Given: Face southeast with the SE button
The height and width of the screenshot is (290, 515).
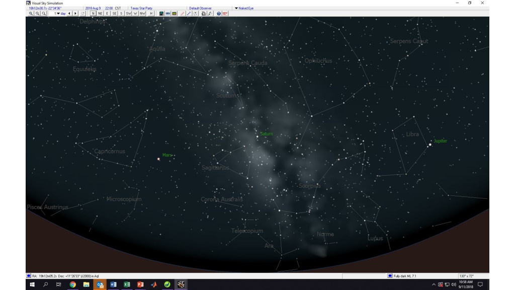Looking at the screenshot, I should [x=114, y=14].
